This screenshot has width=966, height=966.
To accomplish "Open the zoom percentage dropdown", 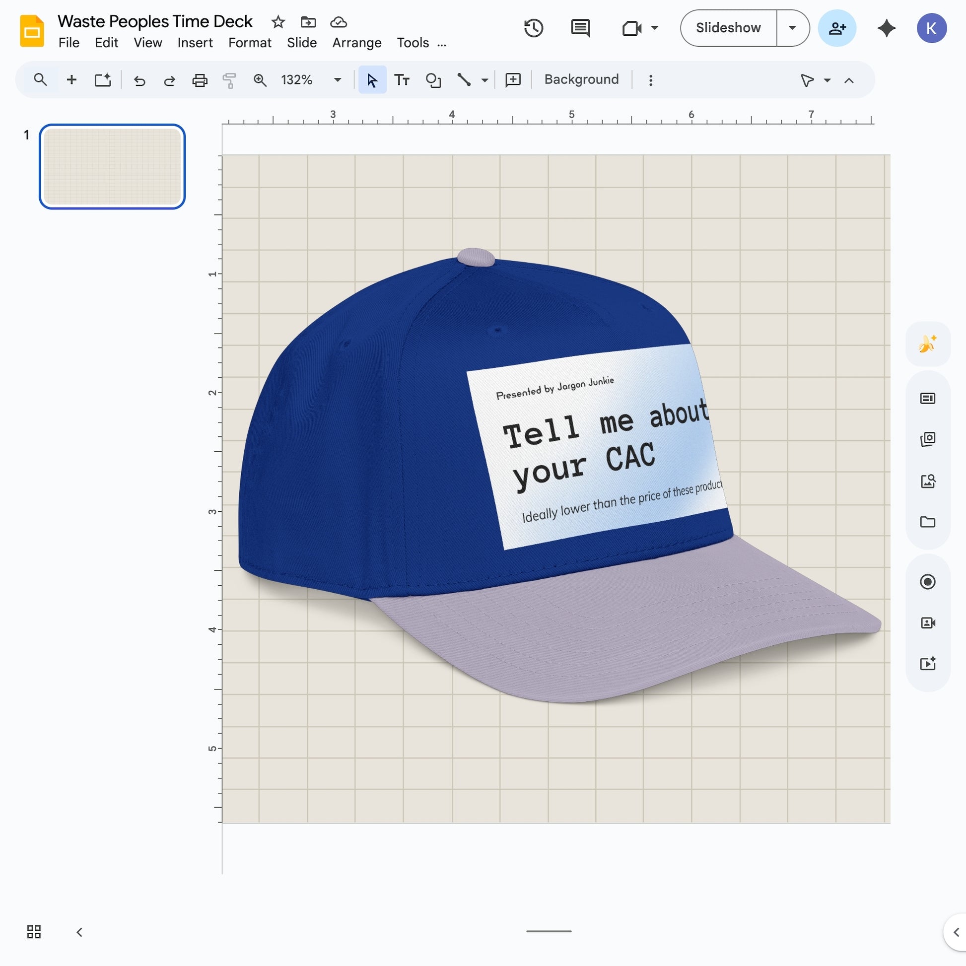I will (x=337, y=79).
